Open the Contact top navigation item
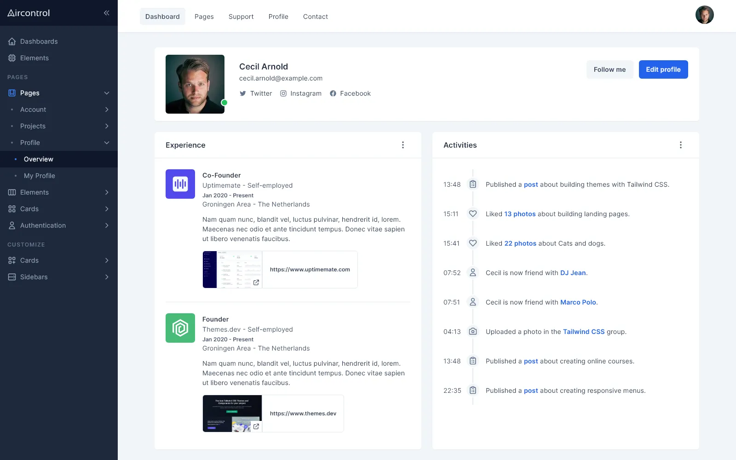 (316, 17)
